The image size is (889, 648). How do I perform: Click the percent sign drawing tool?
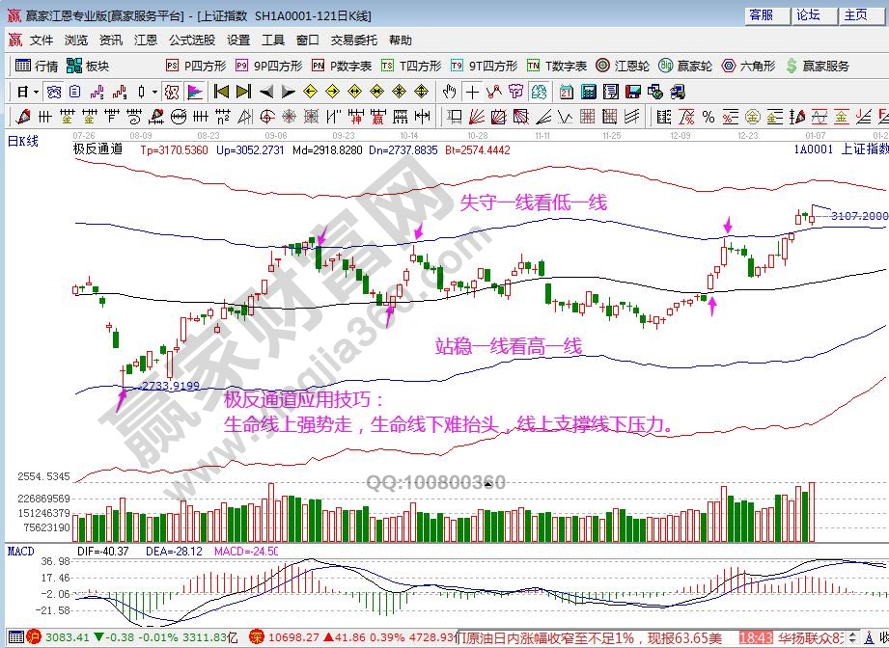[708, 117]
